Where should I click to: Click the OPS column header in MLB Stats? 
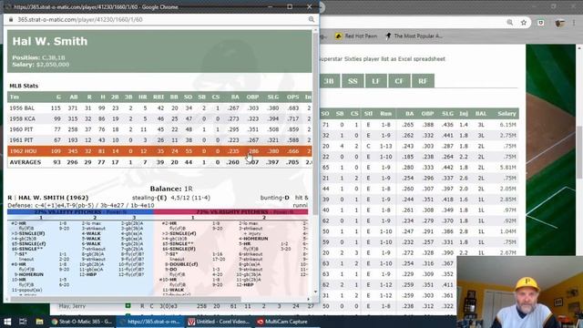(292, 97)
